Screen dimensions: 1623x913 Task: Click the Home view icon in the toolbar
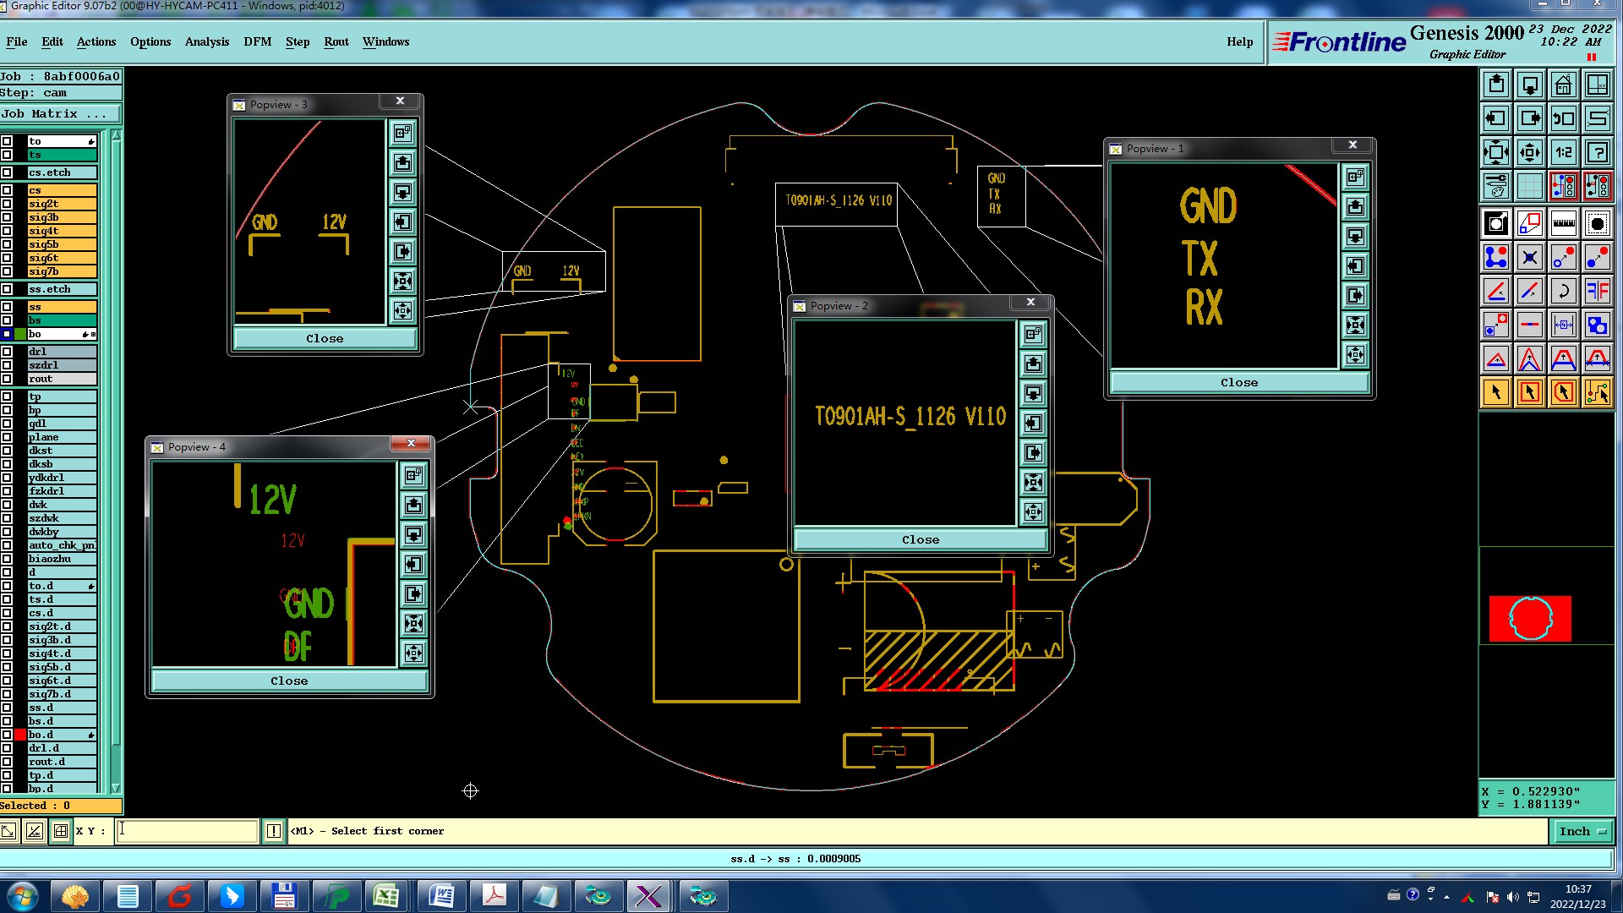pos(1563,85)
